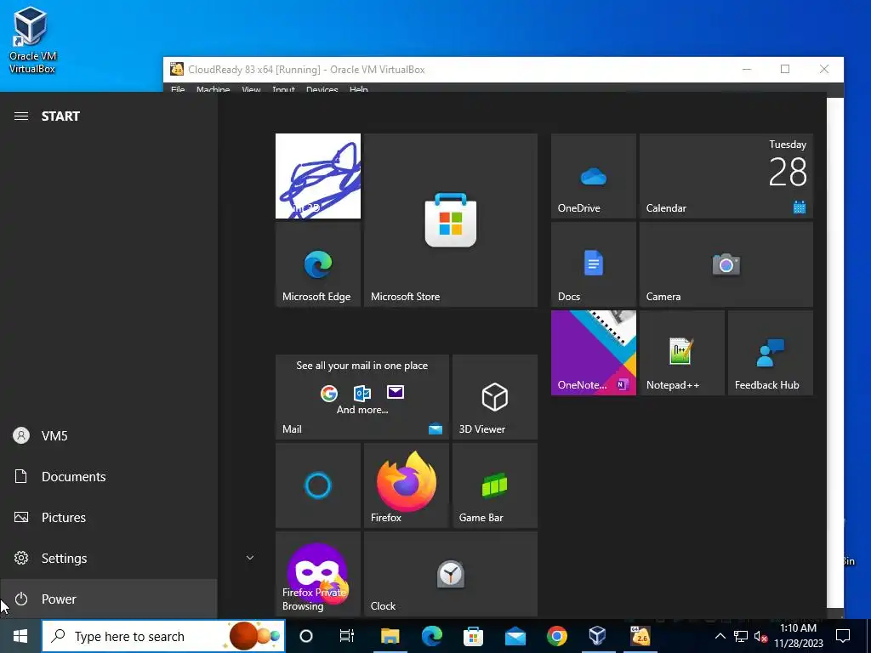Switch to CloudReady VM taskbar icon

pyautogui.click(x=640, y=636)
